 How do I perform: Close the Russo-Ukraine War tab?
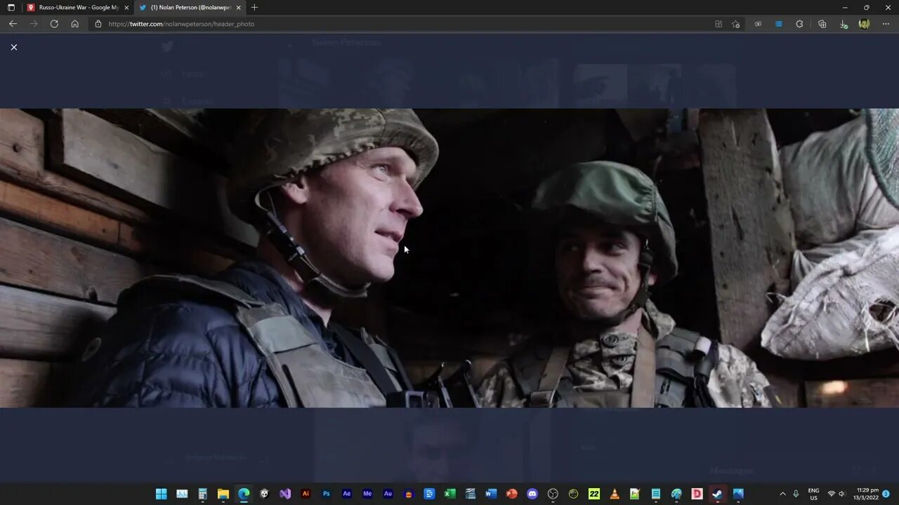pyautogui.click(x=126, y=8)
